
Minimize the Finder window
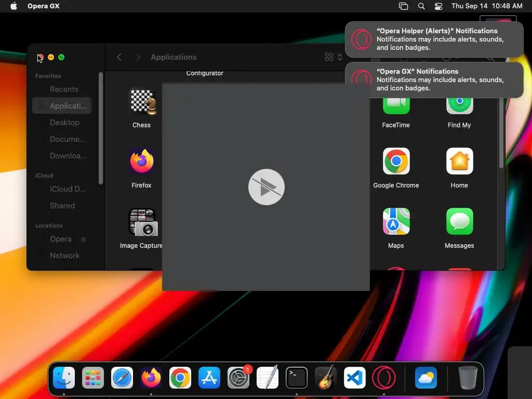(x=51, y=57)
